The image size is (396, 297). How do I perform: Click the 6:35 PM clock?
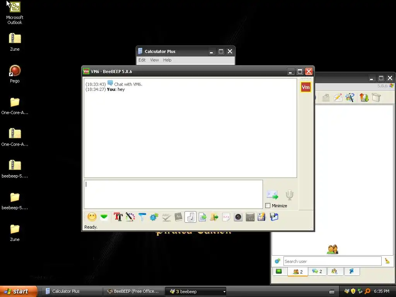[382, 291]
